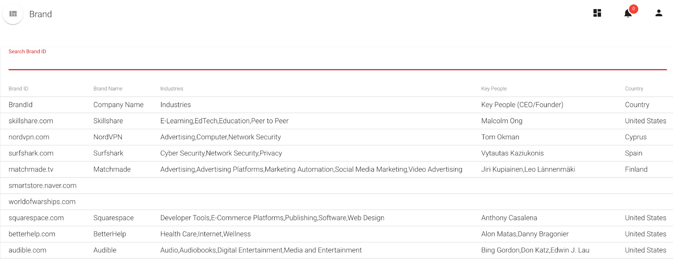Screen dimensions: 673x260
Task: Sort by the Key People column header
Action: pos(494,89)
